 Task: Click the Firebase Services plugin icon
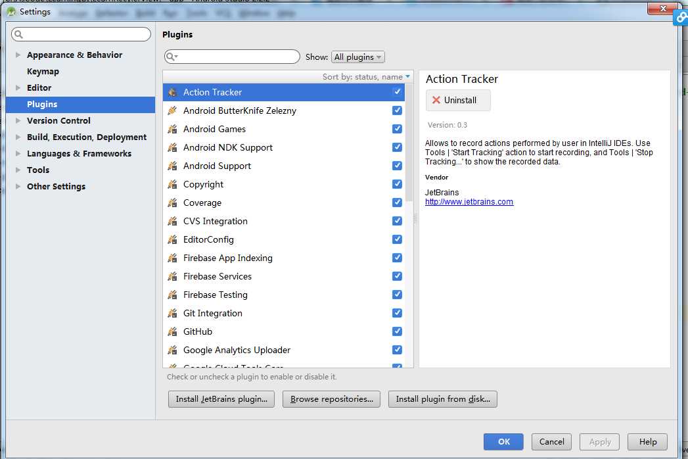tap(172, 277)
